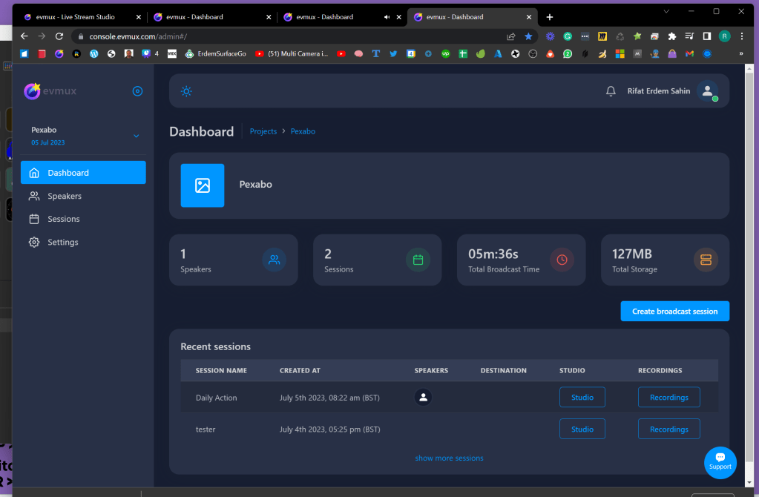Toggle sidebar collapse circle icon
Image resolution: width=759 pixels, height=497 pixels.
coord(137,91)
